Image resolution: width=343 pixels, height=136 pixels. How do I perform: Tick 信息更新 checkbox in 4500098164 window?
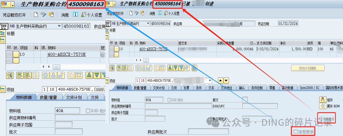321,119
